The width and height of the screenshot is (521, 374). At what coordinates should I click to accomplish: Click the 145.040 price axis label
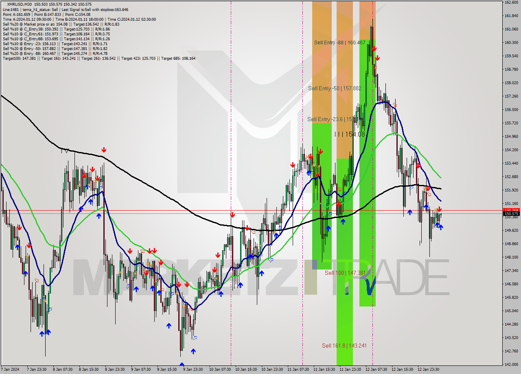point(511,311)
